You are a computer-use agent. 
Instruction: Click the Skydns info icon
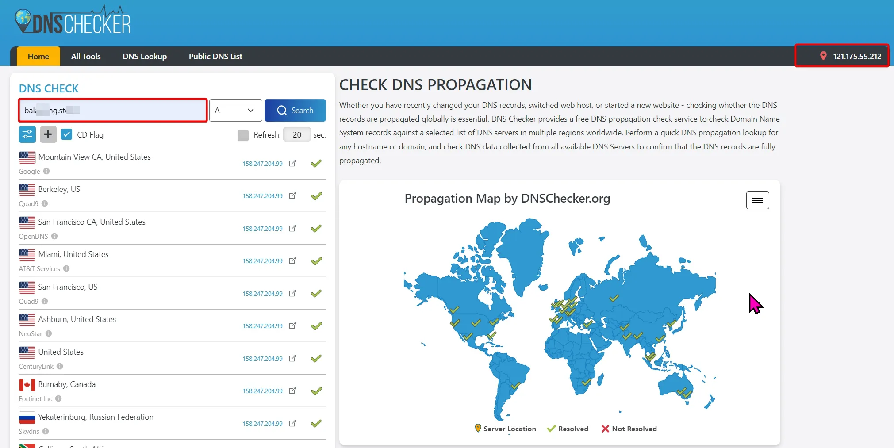(46, 431)
